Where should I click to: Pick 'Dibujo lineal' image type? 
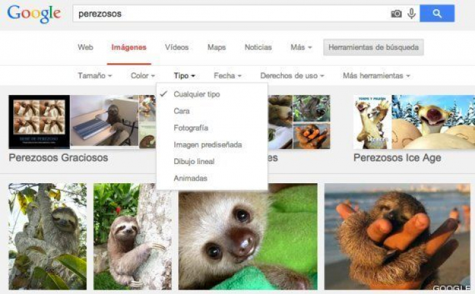point(194,162)
